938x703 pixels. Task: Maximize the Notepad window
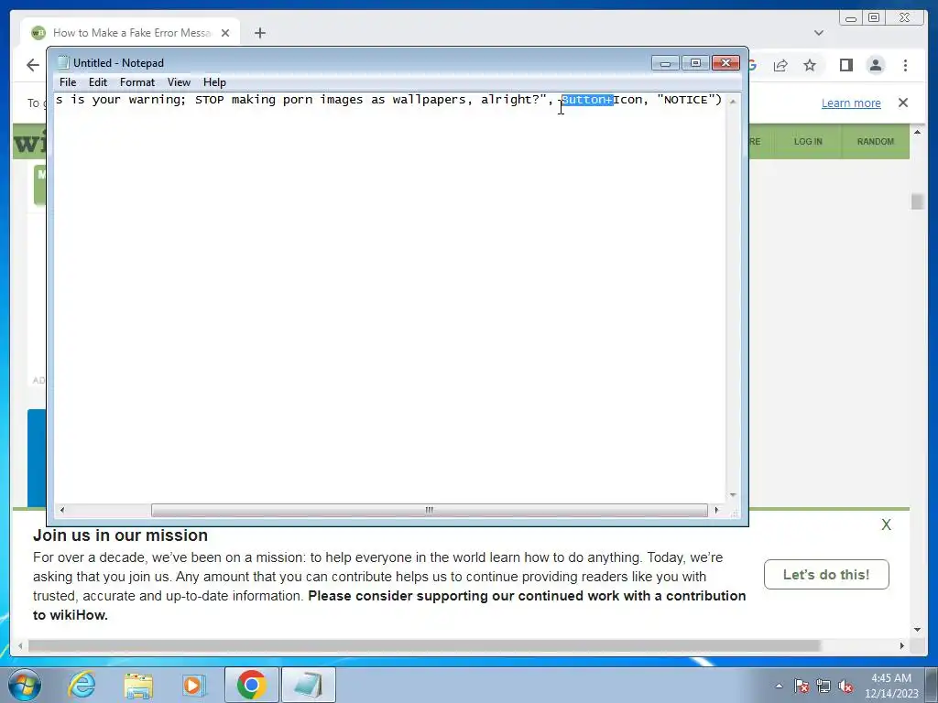(695, 63)
